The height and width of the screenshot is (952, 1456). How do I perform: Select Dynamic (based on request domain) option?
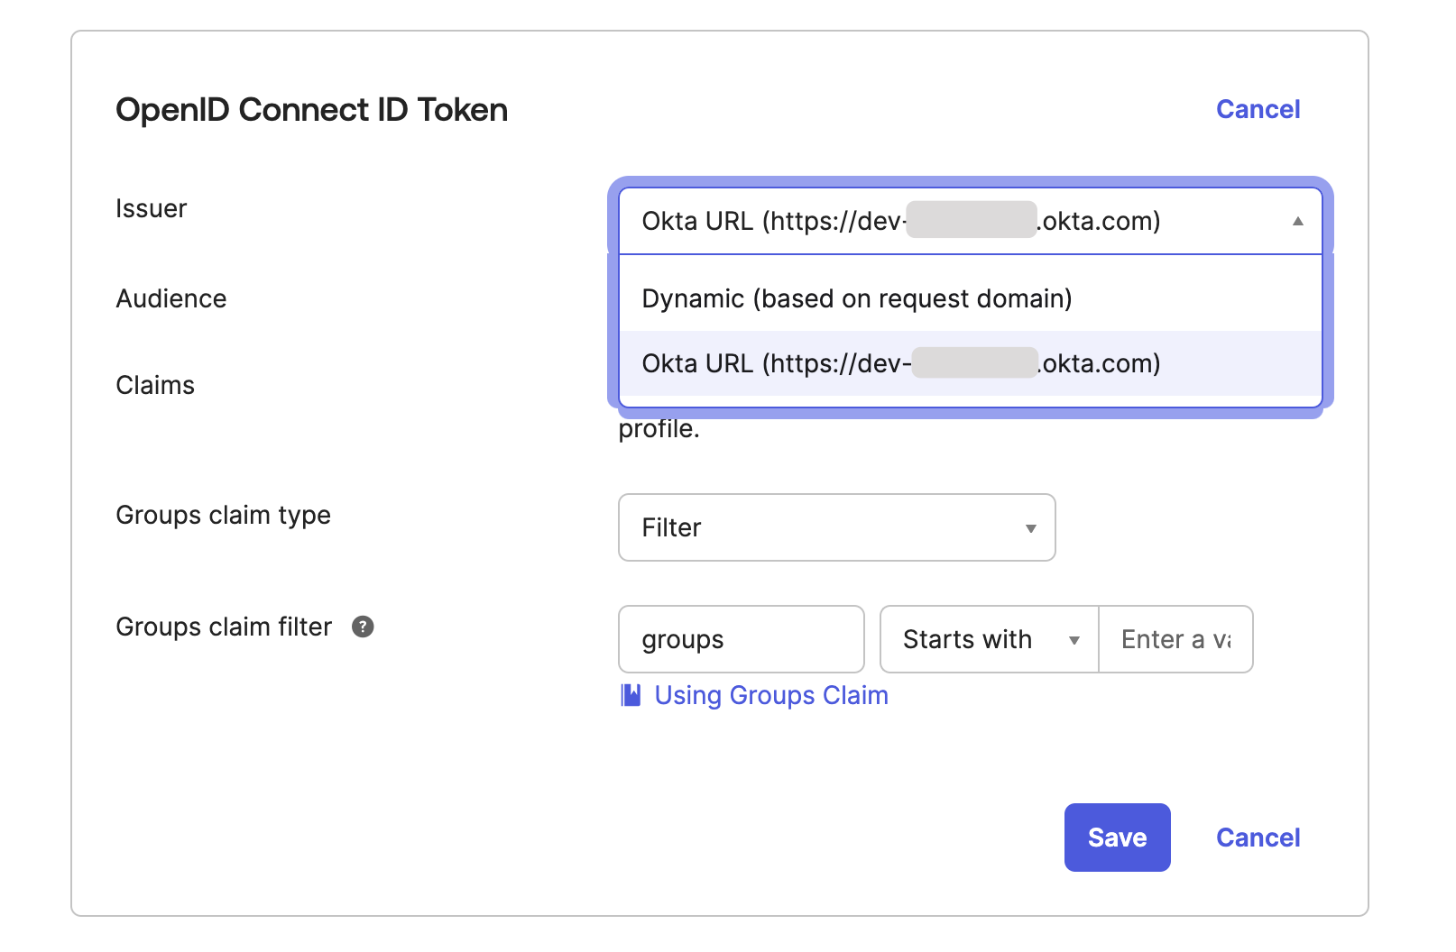pyautogui.click(x=970, y=298)
